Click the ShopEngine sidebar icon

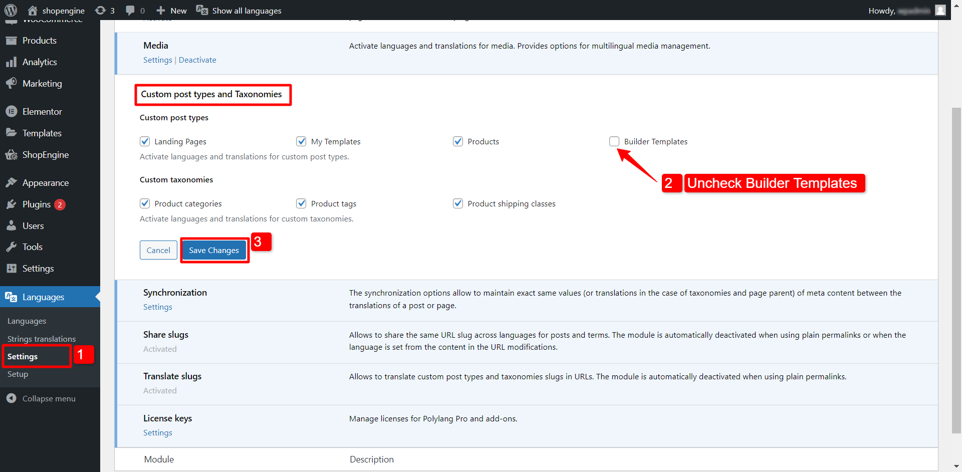pyautogui.click(x=11, y=155)
